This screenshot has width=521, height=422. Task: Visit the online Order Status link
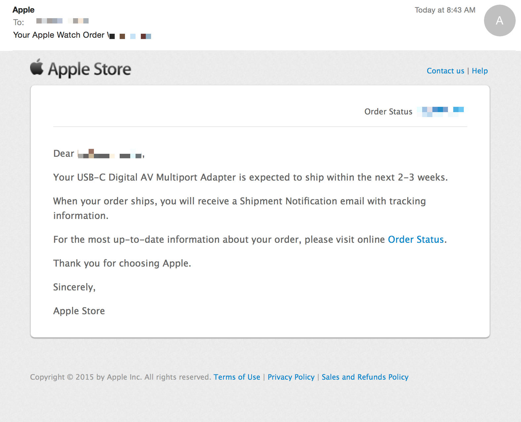click(x=416, y=239)
